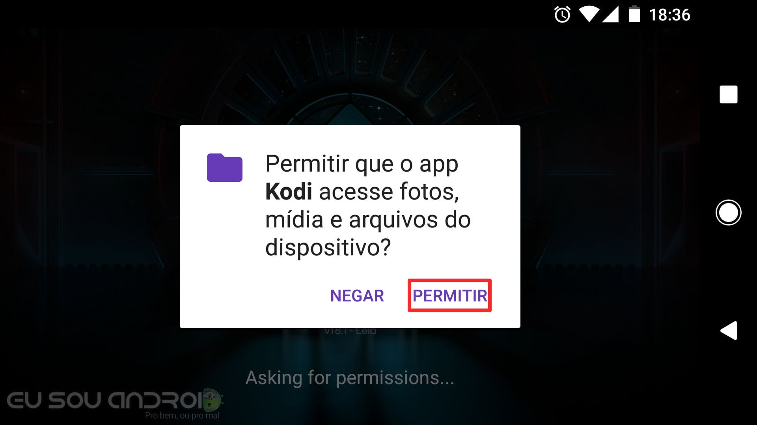
Task: Click the 'Permitir que o app' dialog line
Action: click(362, 164)
